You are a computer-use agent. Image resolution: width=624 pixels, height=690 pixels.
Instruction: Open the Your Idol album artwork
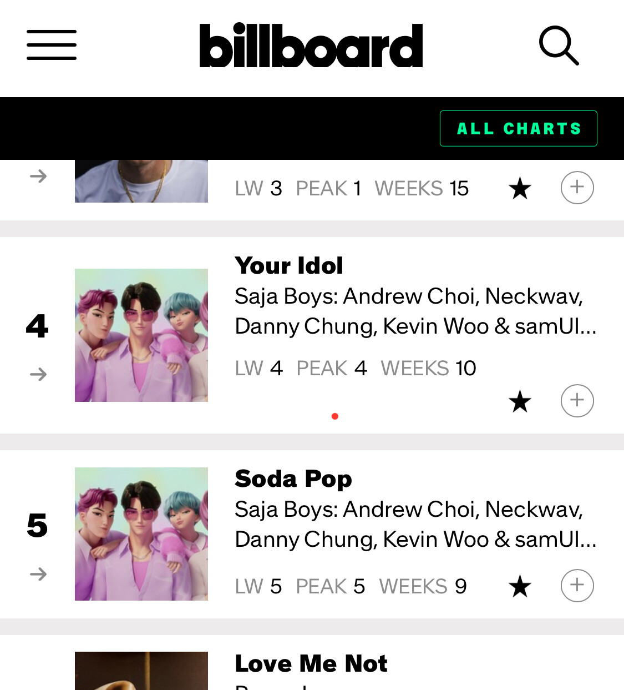(x=141, y=335)
